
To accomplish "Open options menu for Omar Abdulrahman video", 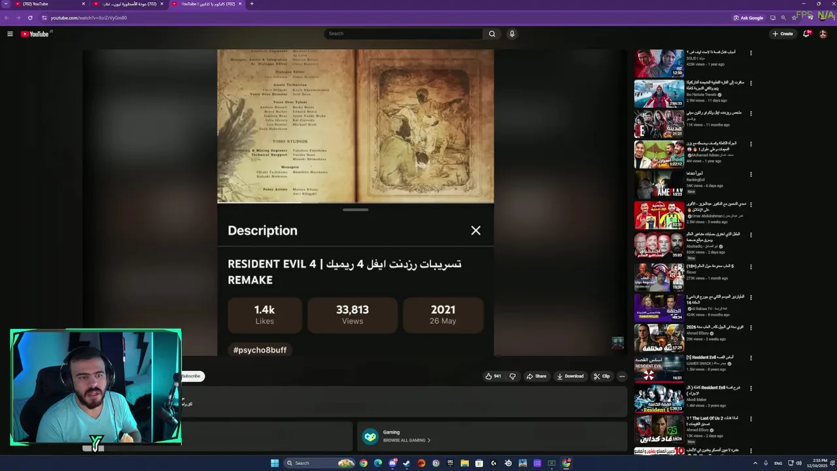I will [x=751, y=205].
